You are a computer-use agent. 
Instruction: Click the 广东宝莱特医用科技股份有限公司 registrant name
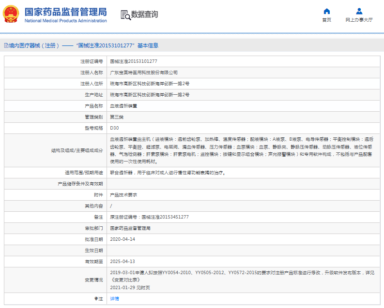coord(144,73)
